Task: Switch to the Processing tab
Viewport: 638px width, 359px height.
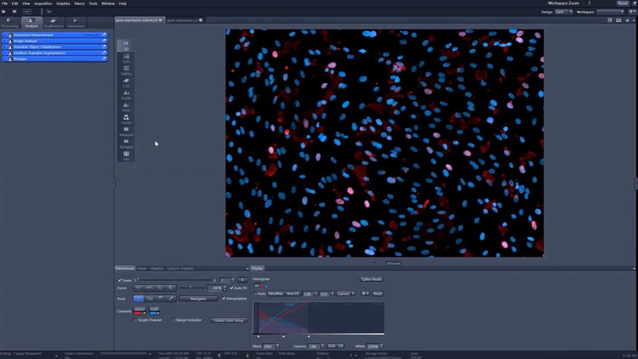Action: tap(10, 23)
